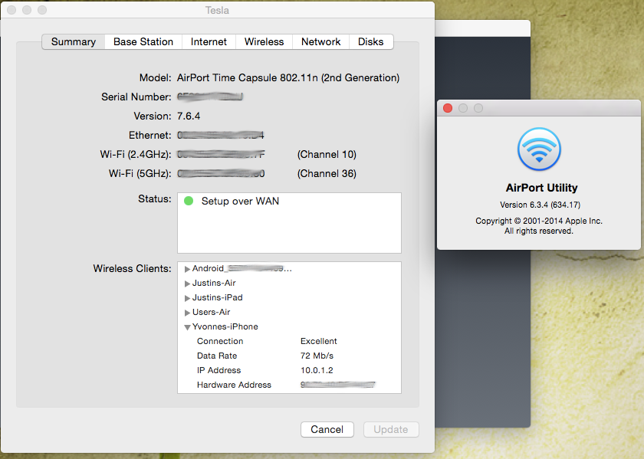
Task: Click the '(Channel 10)' text
Action: (327, 154)
